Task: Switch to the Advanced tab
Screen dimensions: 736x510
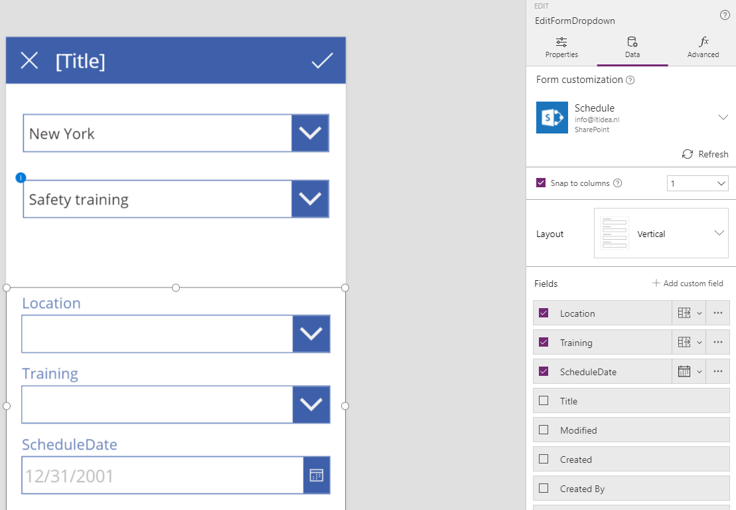Action: point(702,47)
